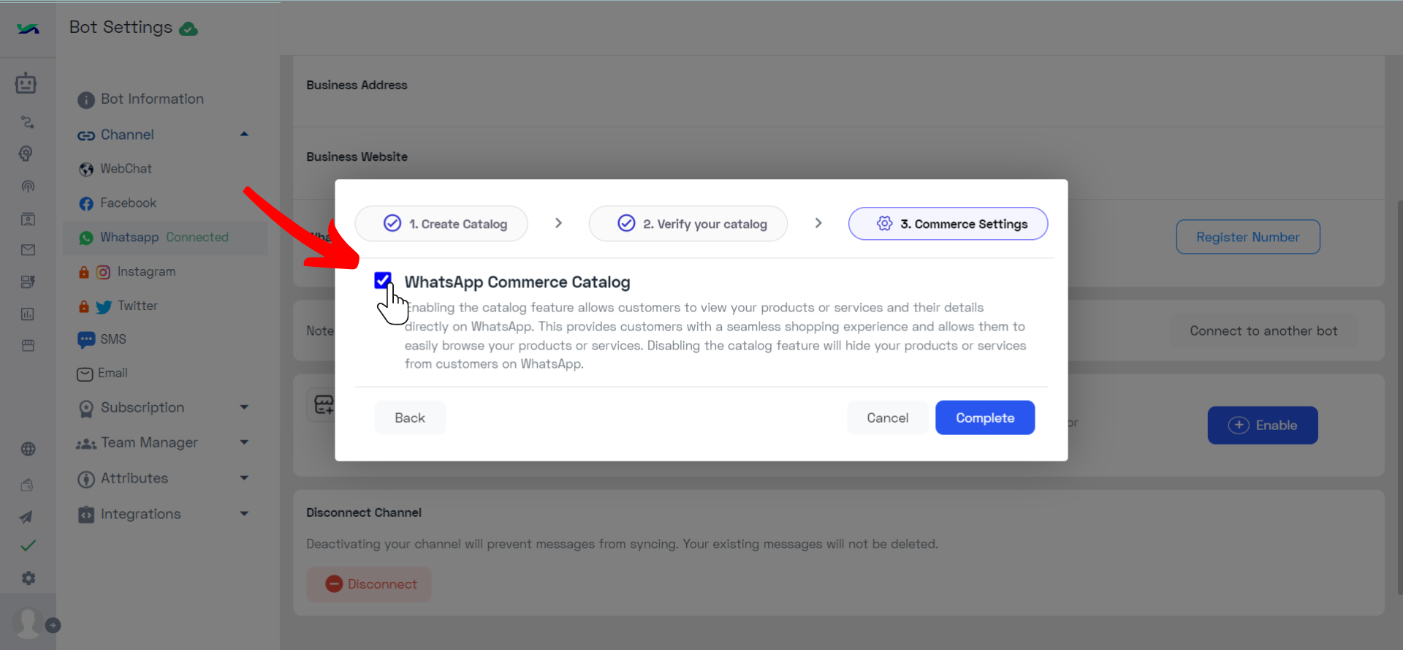Click Connect to another bot

tap(1263, 330)
